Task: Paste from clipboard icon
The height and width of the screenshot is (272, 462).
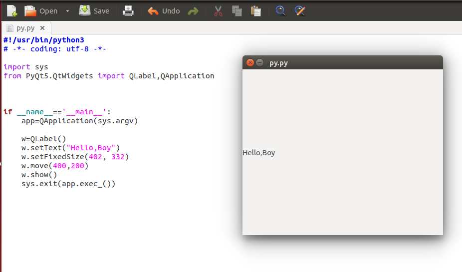Action: point(256,11)
